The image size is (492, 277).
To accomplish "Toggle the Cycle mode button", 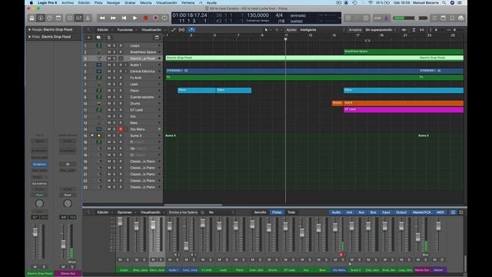I will [165, 18].
